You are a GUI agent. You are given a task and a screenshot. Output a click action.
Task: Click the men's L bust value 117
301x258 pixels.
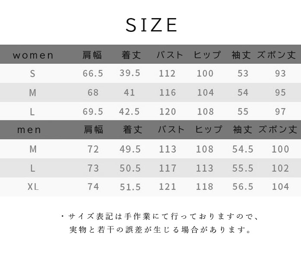168,168
